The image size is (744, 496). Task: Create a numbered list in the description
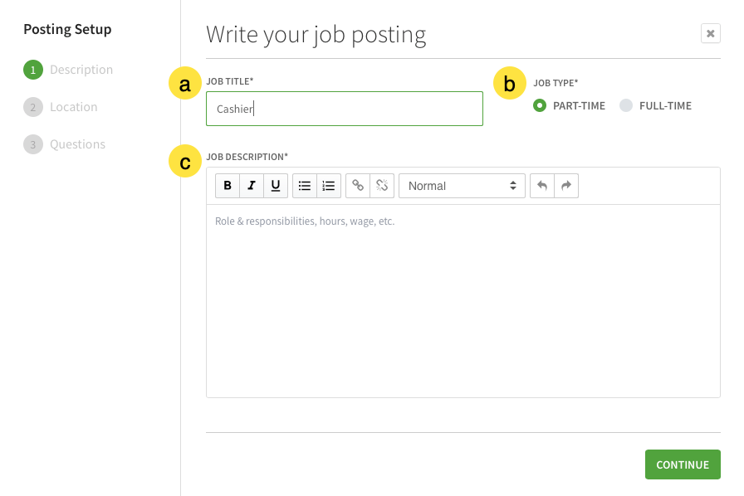328,185
